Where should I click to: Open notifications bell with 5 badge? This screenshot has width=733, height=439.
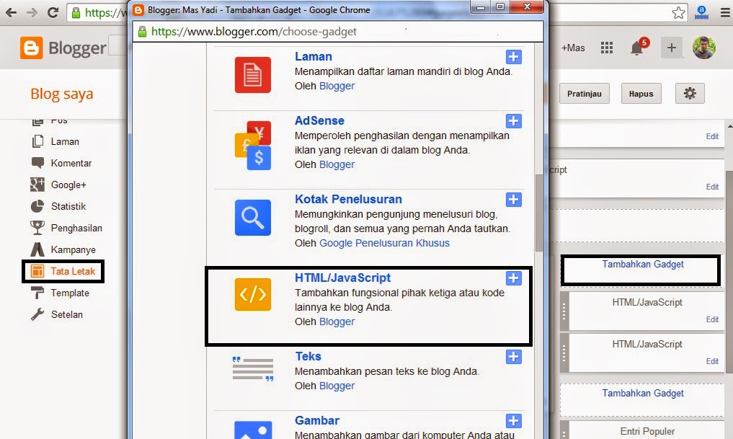click(x=639, y=47)
